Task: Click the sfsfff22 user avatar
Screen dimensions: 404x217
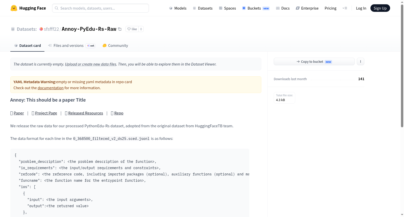Action: tap(41, 29)
